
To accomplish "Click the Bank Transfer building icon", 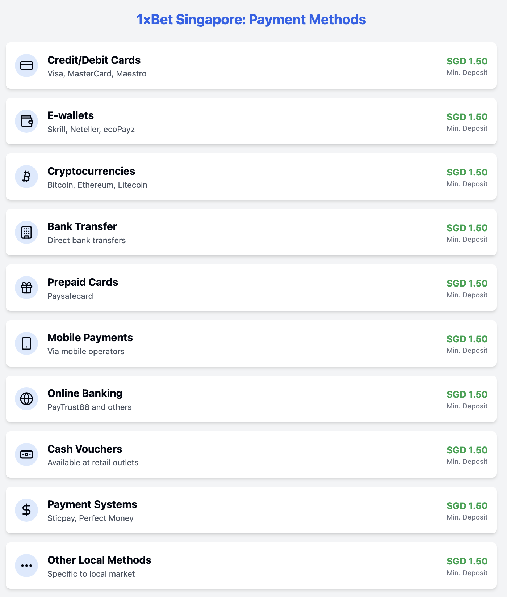I will tap(26, 232).
